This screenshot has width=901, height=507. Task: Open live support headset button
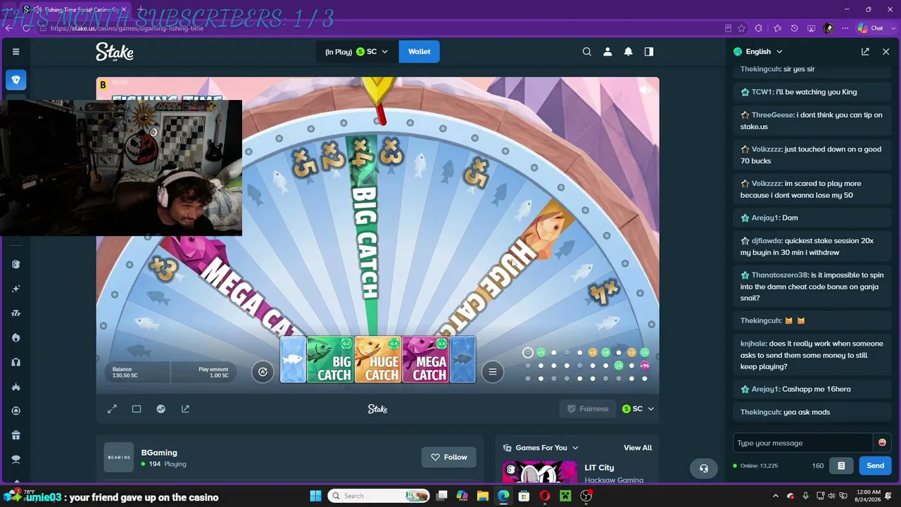703,468
